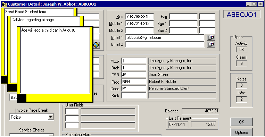Click the Email 1 send-mail icon
Screen dimensions: 265x137
211,37
